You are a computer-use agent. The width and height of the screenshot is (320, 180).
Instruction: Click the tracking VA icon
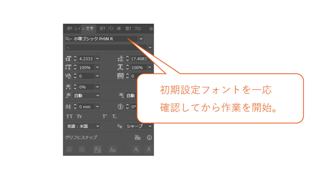click(x=120, y=76)
